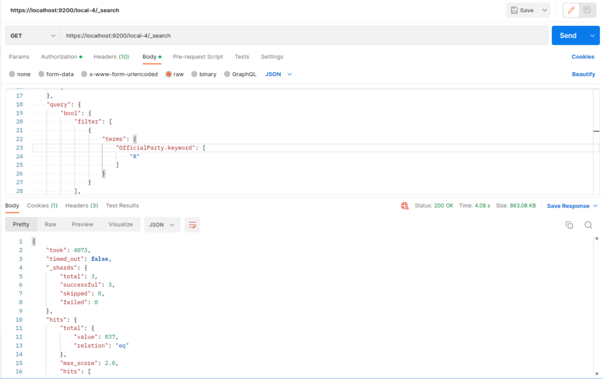Open the Headers (10) tab

[x=111, y=56]
